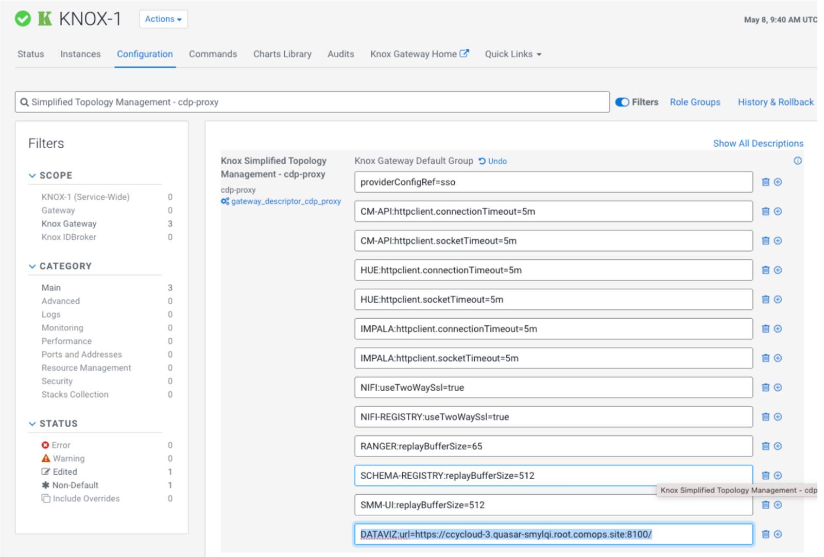Click the plus icon next to HUE:httpclient.socketTimeout=5m
The image size is (824, 557).
point(778,300)
